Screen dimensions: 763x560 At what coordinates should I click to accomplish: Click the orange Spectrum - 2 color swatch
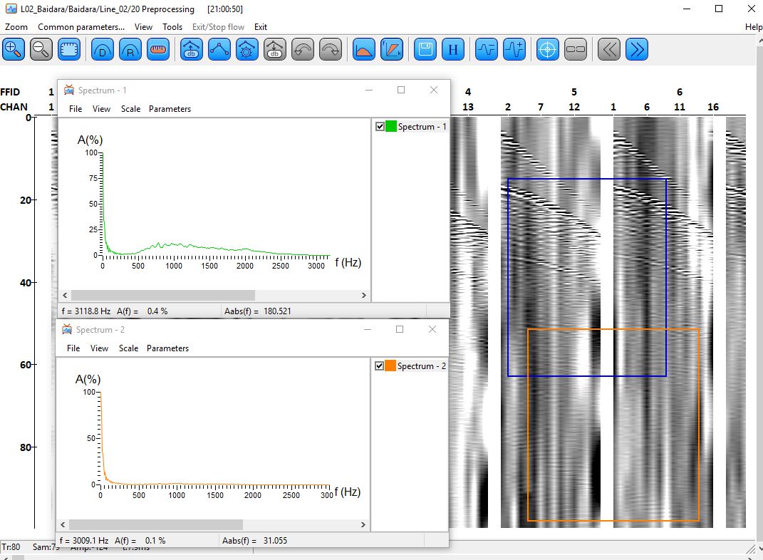tap(390, 366)
